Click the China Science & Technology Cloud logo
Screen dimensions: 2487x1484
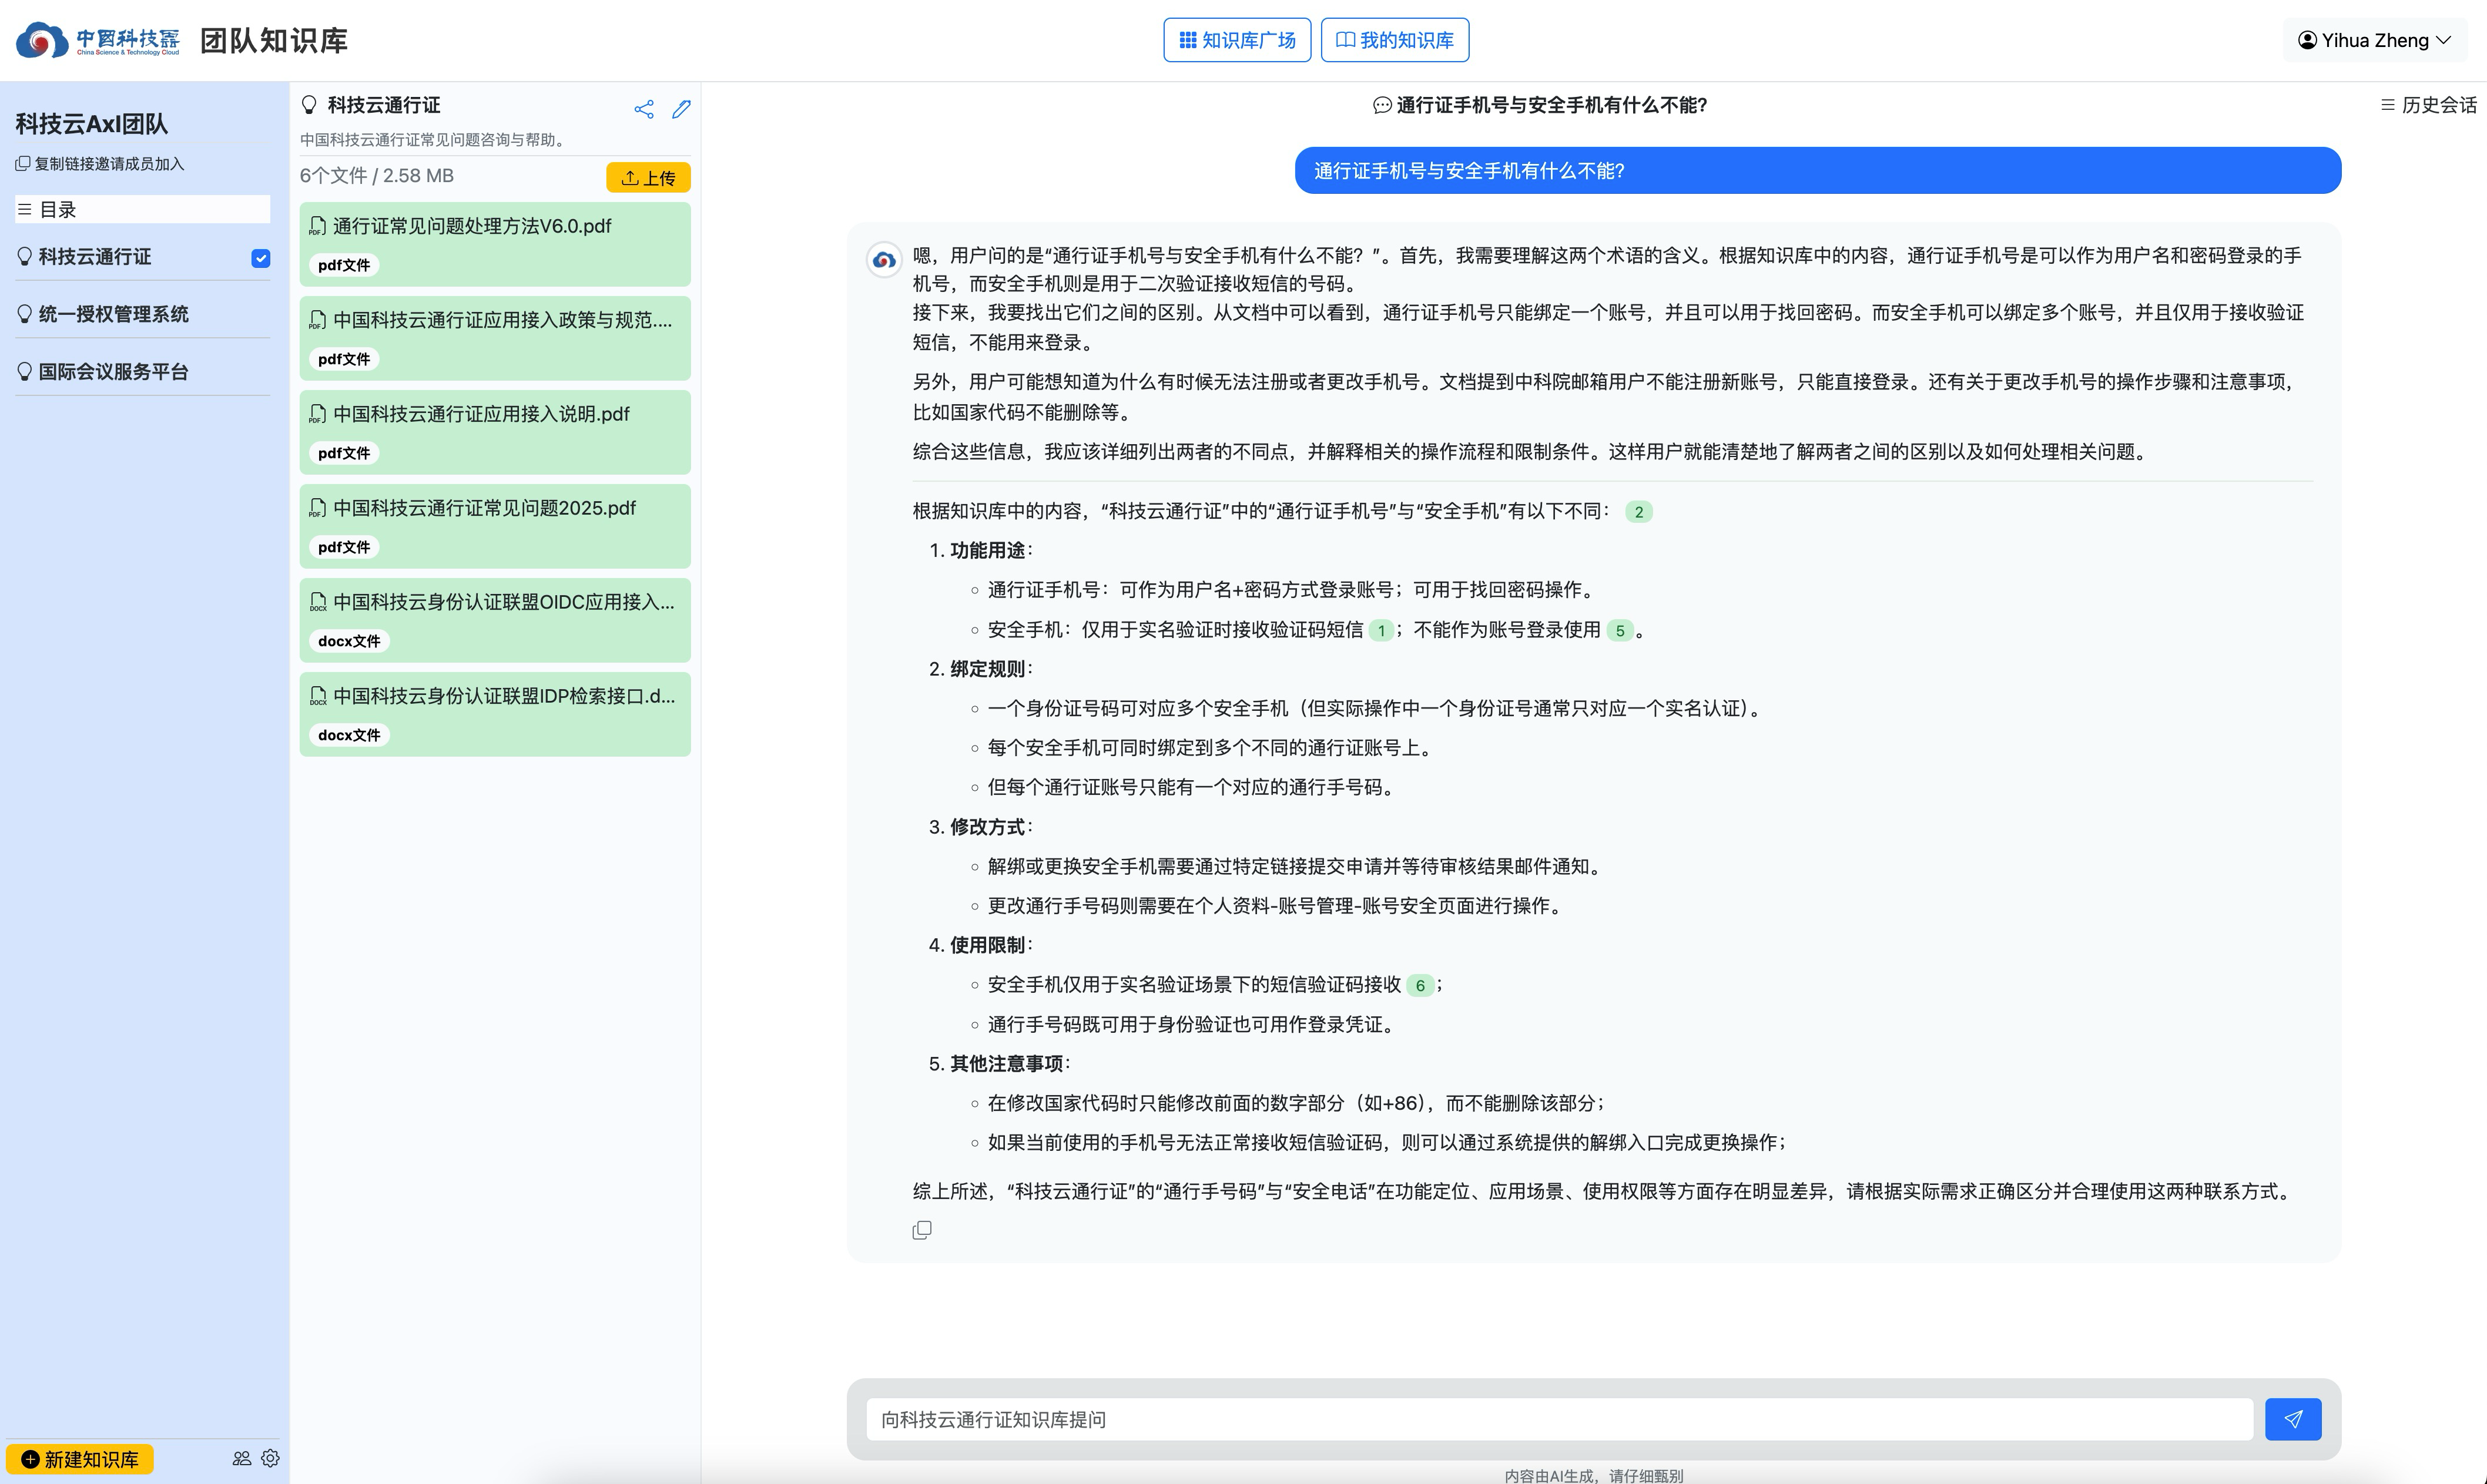97,40
